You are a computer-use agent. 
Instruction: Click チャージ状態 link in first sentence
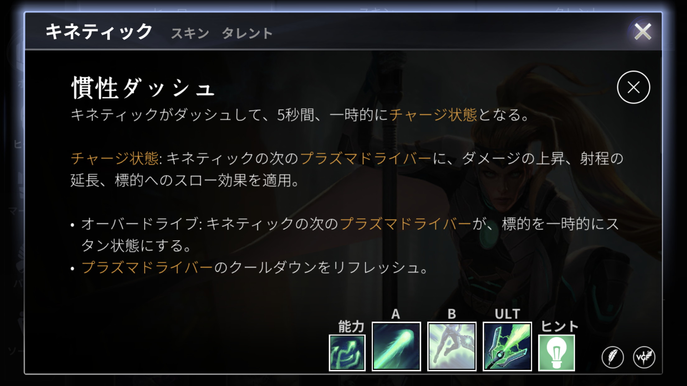[x=433, y=115]
